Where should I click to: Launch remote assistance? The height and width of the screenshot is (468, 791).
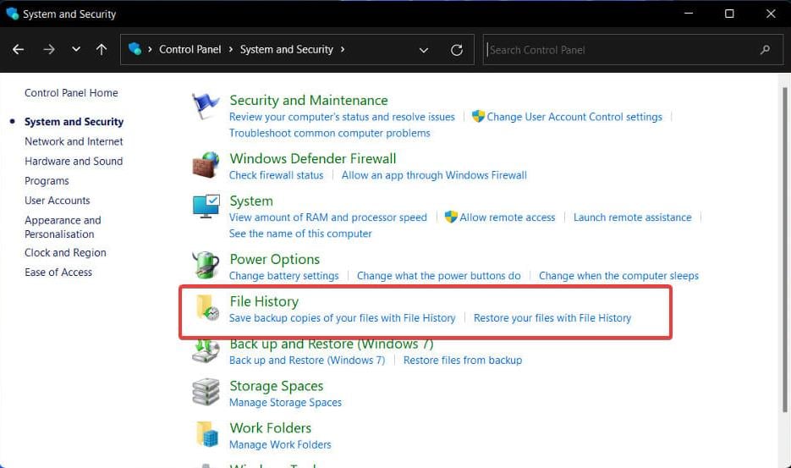(x=633, y=217)
